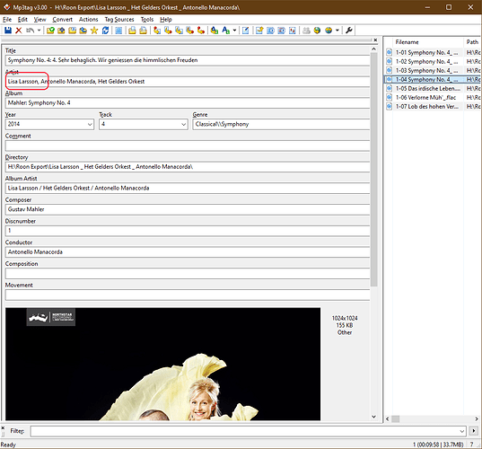Viewport: 482px width, 449px height.
Task: Open the Tag Sources menu
Action: point(119,20)
